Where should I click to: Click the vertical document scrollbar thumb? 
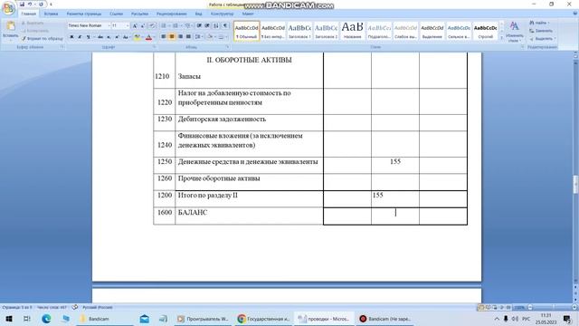pyautogui.click(x=575, y=184)
